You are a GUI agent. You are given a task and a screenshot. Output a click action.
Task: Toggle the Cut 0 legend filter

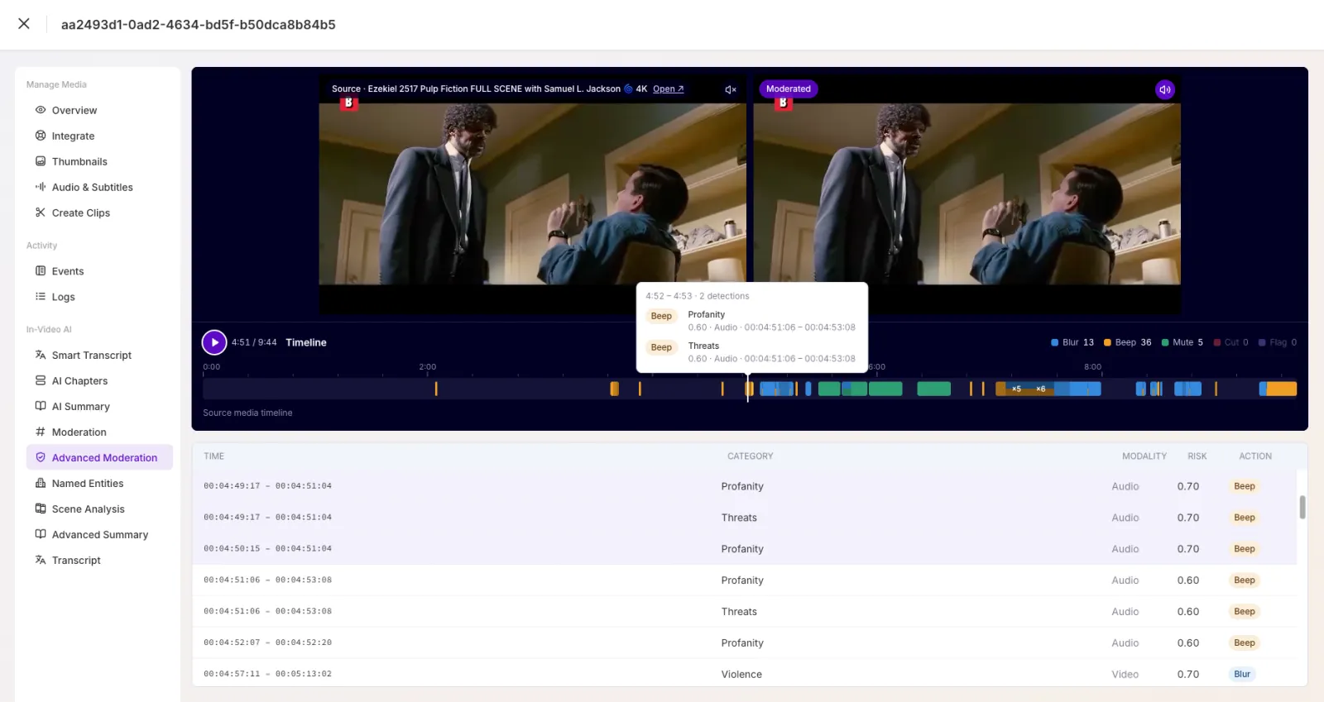click(1231, 342)
